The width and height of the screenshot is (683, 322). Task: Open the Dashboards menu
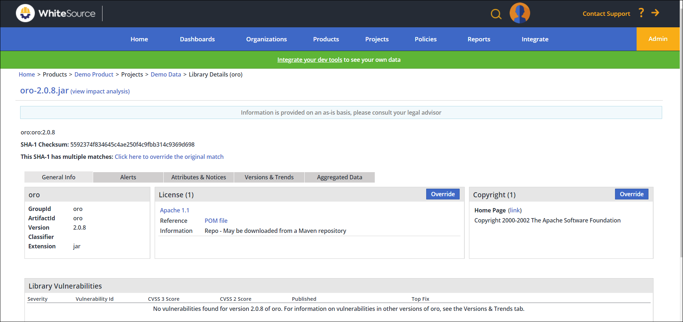tap(197, 39)
